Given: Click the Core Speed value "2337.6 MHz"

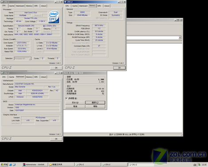Looking at the screenshot, I should (22, 43).
